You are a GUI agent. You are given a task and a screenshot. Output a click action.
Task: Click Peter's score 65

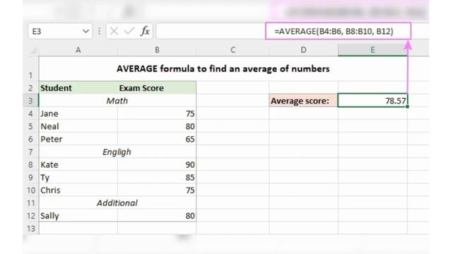tap(157, 139)
